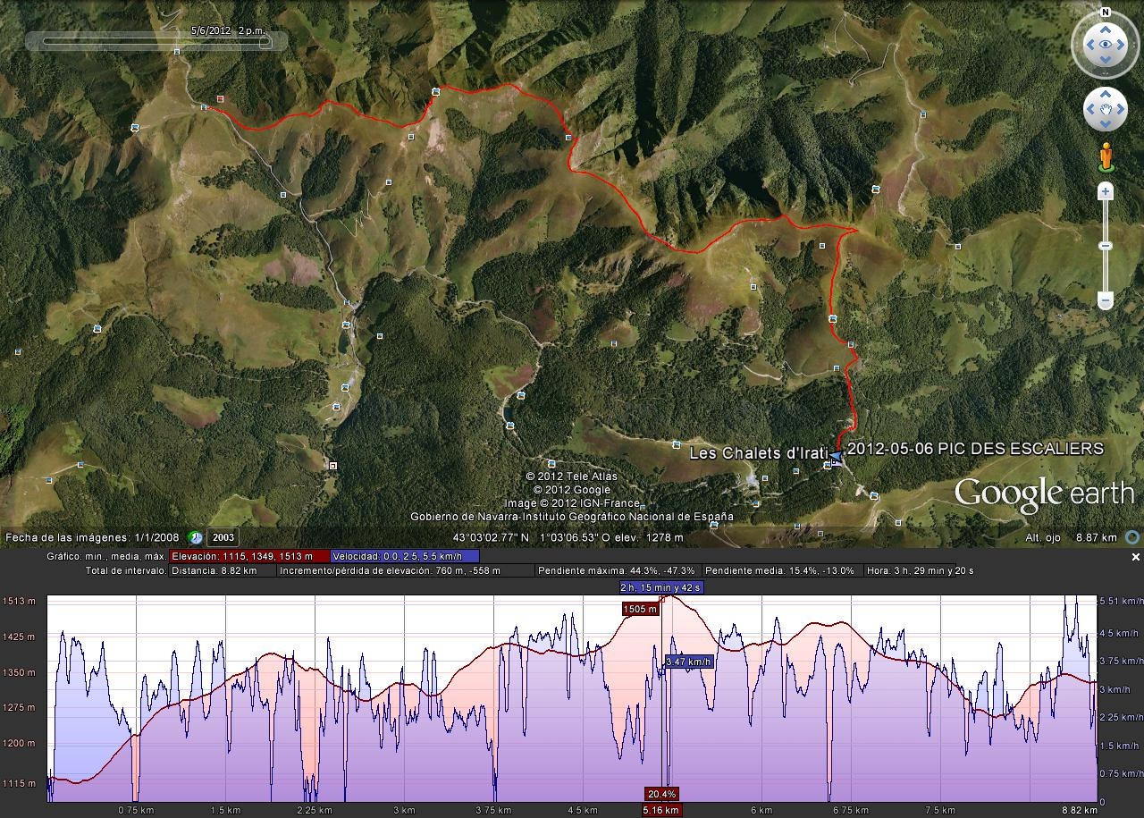Click the Les Chalets d'Irati placemark label
The height and width of the screenshot is (818, 1144).
pos(758,453)
